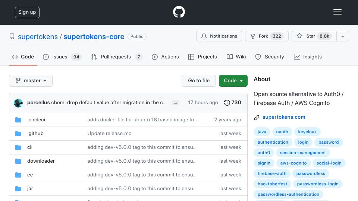Open the supertokens-core repository link

click(94, 36)
